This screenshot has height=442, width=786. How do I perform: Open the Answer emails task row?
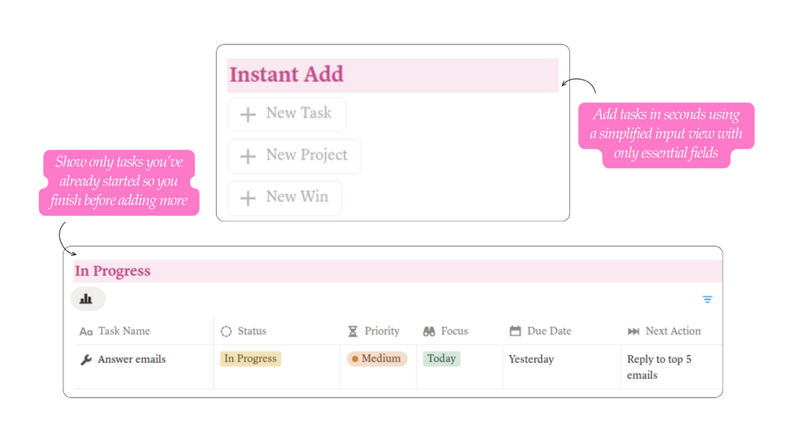(131, 360)
